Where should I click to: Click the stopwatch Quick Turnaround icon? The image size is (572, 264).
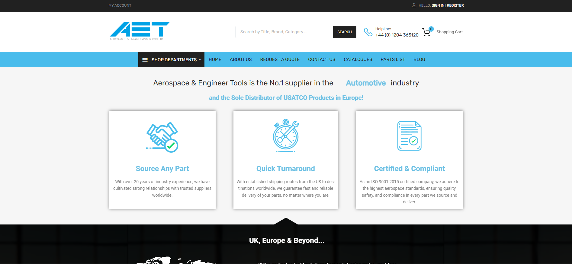tap(286, 135)
